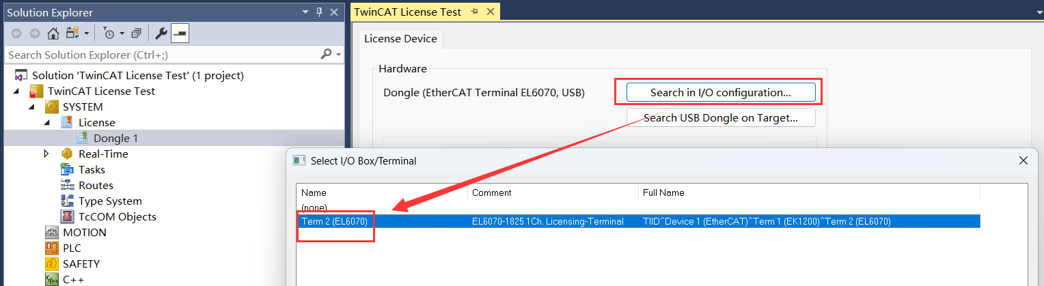Image resolution: width=1044 pixels, height=286 pixels.
Task: Select the Term 2 (EL6070) row
Action: click(638, 221)
